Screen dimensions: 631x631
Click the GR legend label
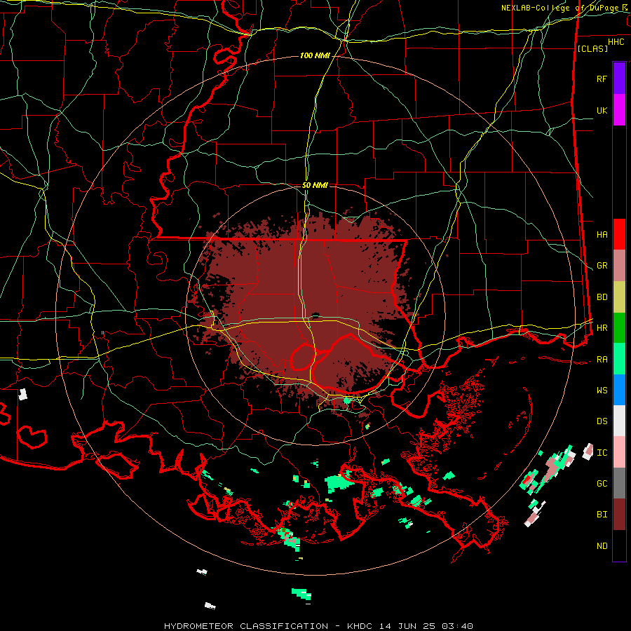(602, 266)
